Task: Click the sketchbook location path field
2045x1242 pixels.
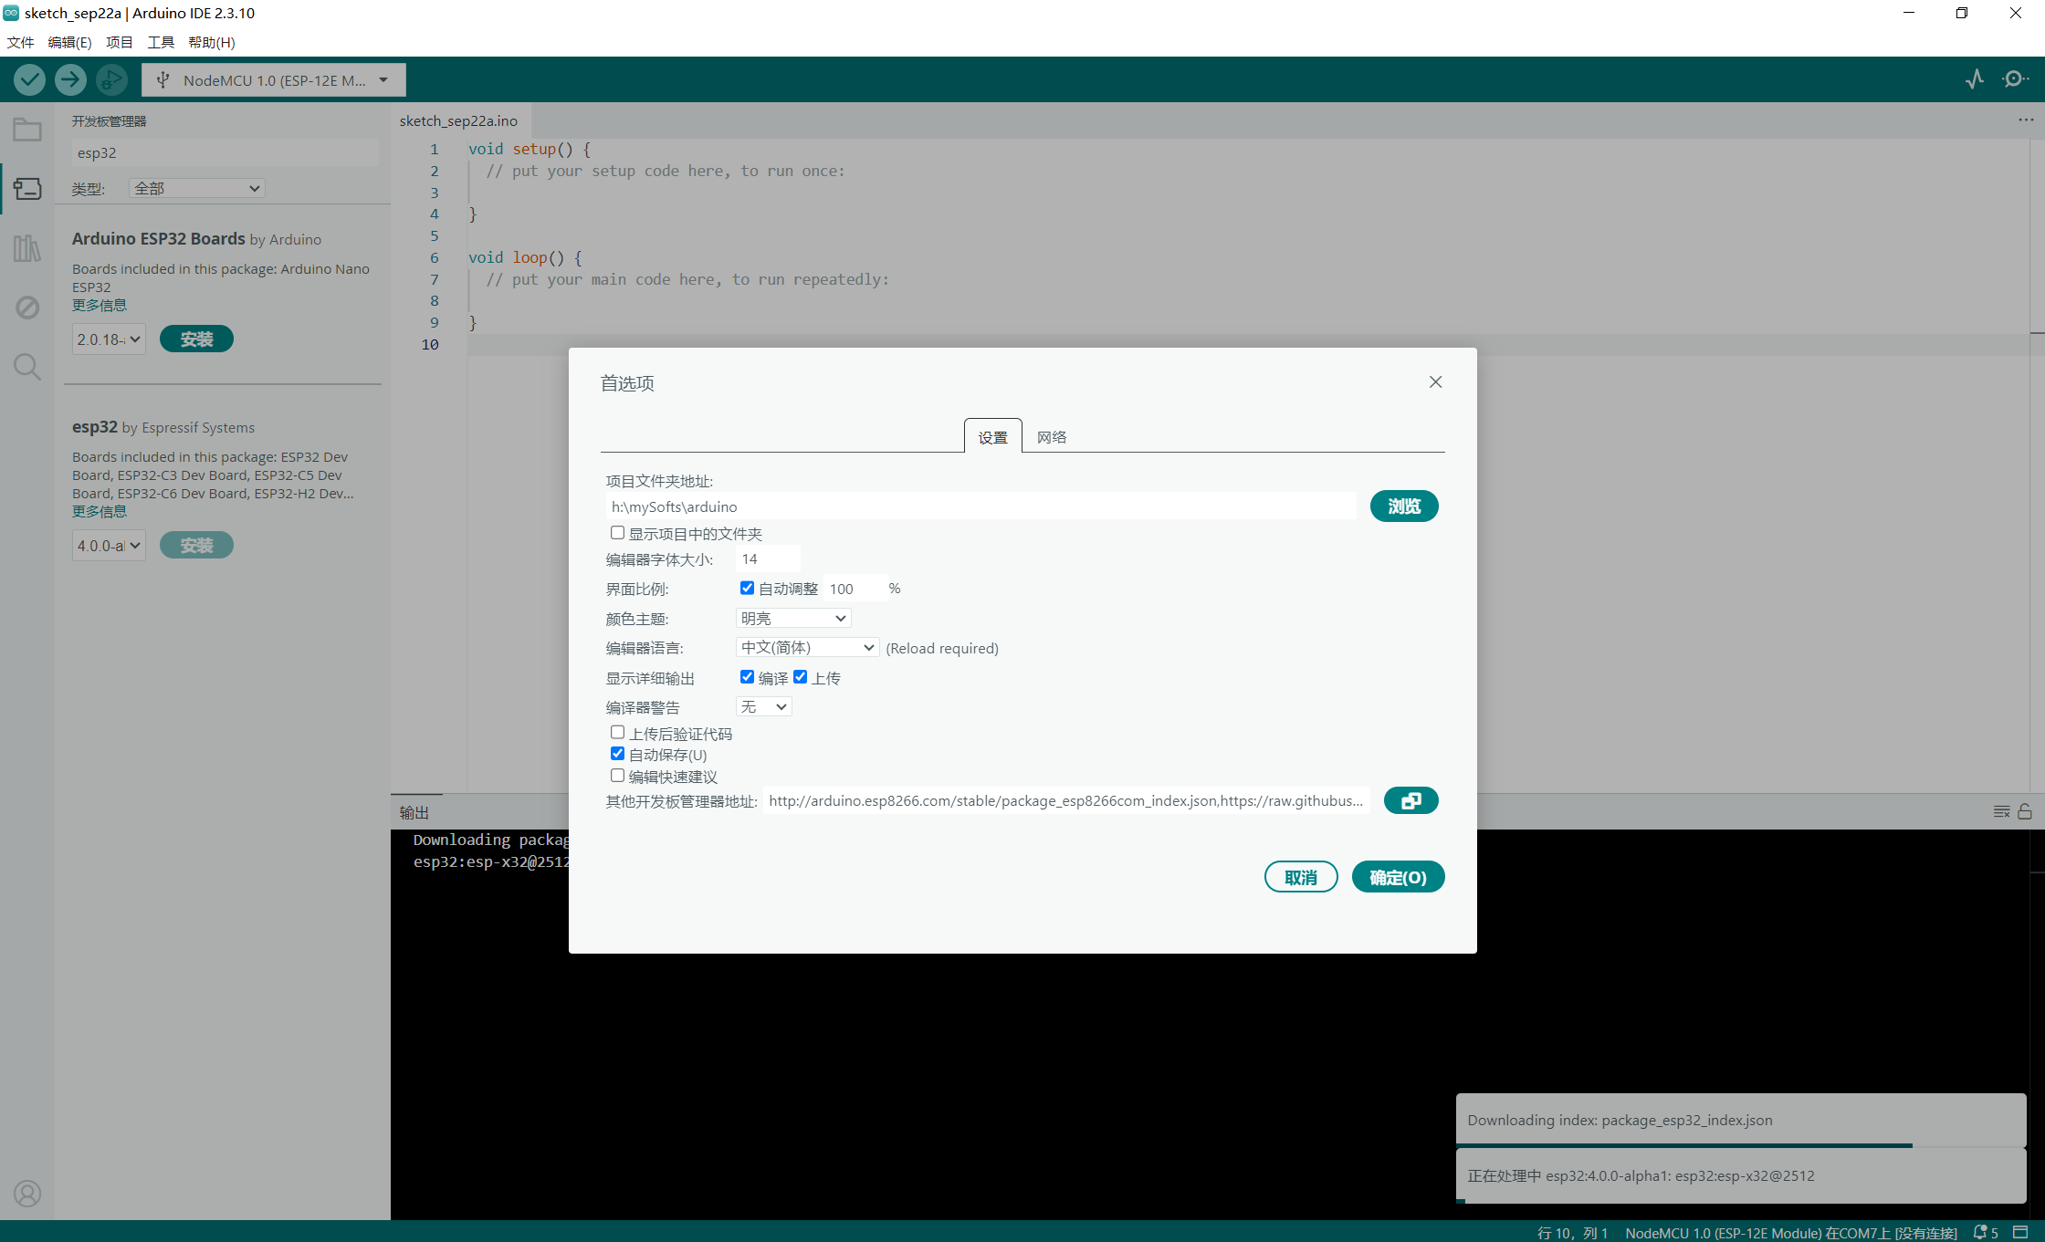Action: point(981,506)
